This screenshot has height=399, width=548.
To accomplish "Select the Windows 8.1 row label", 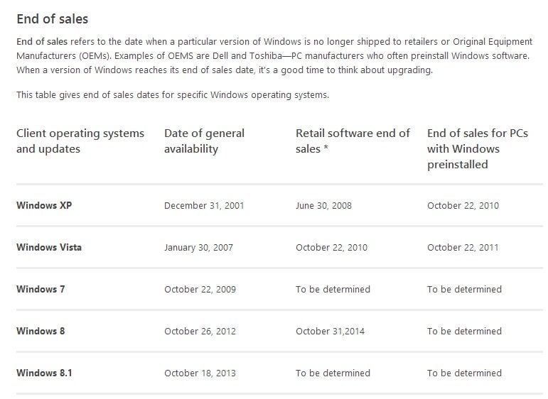I will pyautogui.click(x=45, y=373).
